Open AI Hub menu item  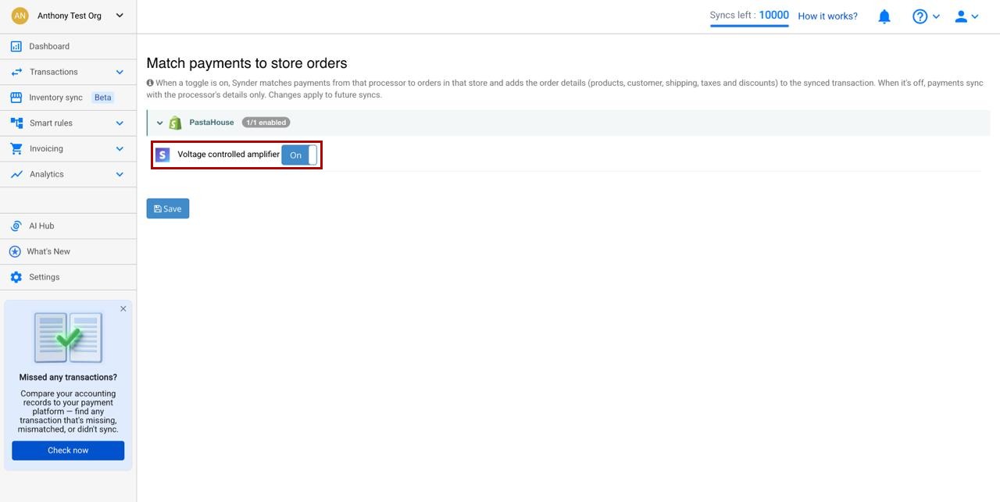click(x=68, y=226)
